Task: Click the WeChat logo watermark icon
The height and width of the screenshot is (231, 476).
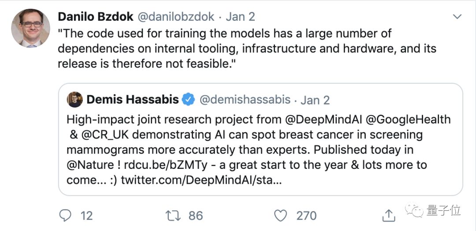Action: point(415,210)
